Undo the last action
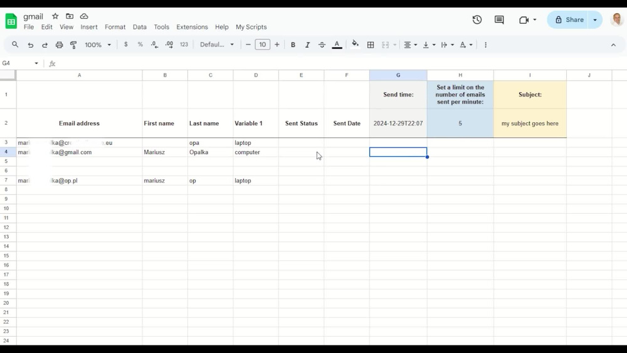Screen dimensions: 627x353 (x=30, y=45)
